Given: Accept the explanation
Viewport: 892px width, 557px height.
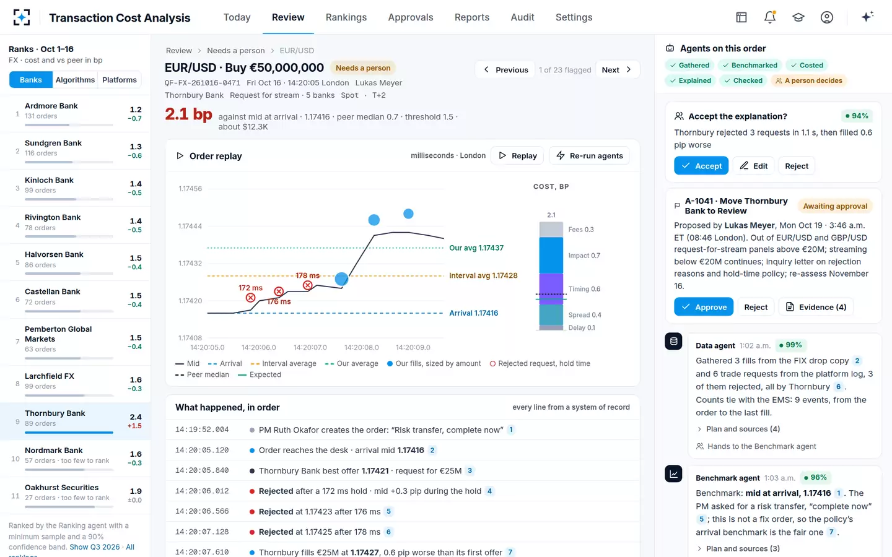Looking at the screenshot, I should click(x=701, y=166).
